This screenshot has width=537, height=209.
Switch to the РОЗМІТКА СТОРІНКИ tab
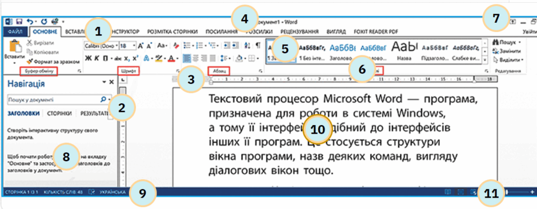coord(173,32)
